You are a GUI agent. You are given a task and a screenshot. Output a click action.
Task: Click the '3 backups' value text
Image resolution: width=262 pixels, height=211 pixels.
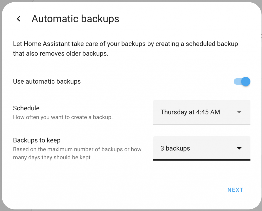175,148
